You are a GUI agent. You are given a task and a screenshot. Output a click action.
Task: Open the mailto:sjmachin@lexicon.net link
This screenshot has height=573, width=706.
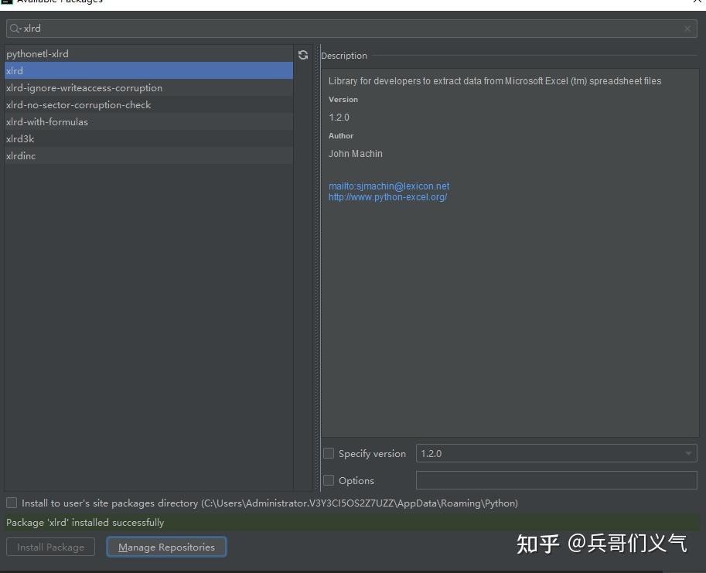point(389,186)
